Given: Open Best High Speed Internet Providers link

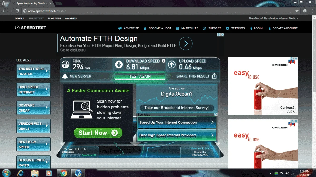Looking at the screenshot, I should (177, 135).
